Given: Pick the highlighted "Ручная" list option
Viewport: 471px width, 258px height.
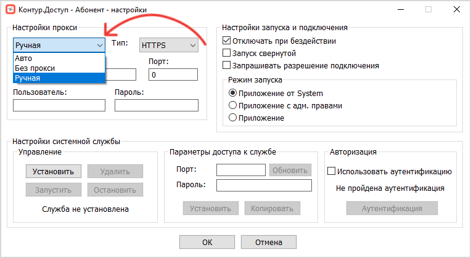Looking at the screenshot, I should tap(59, 78).
